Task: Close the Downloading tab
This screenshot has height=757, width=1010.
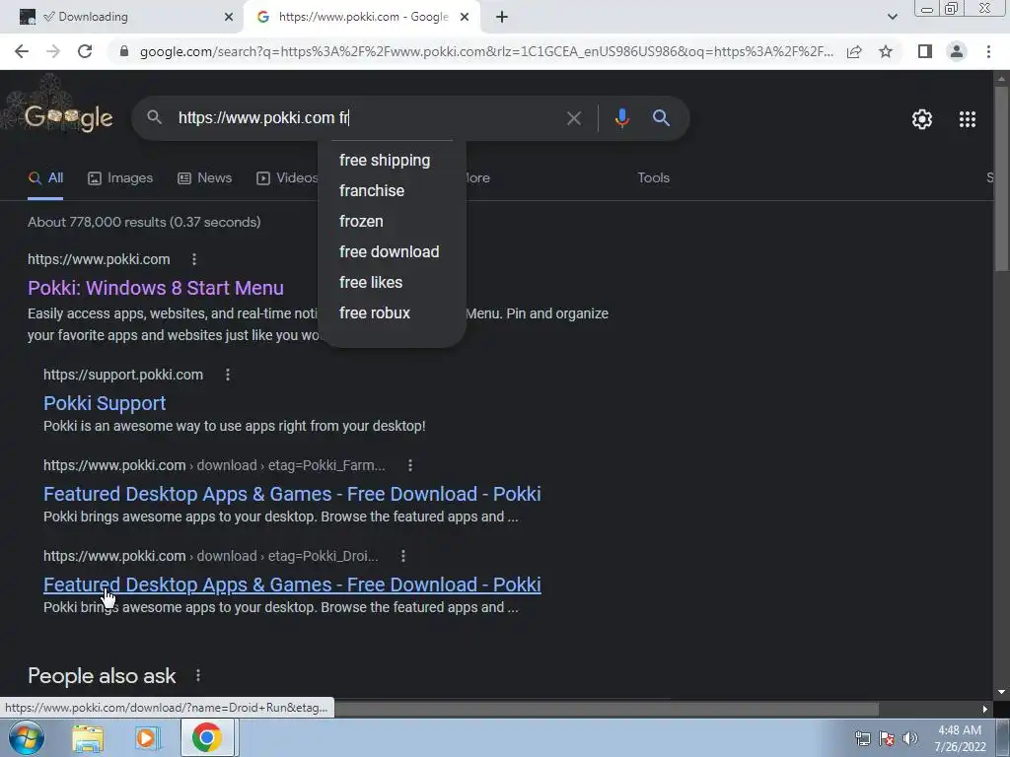Action: pyautogui.click(x=229, y=17)
